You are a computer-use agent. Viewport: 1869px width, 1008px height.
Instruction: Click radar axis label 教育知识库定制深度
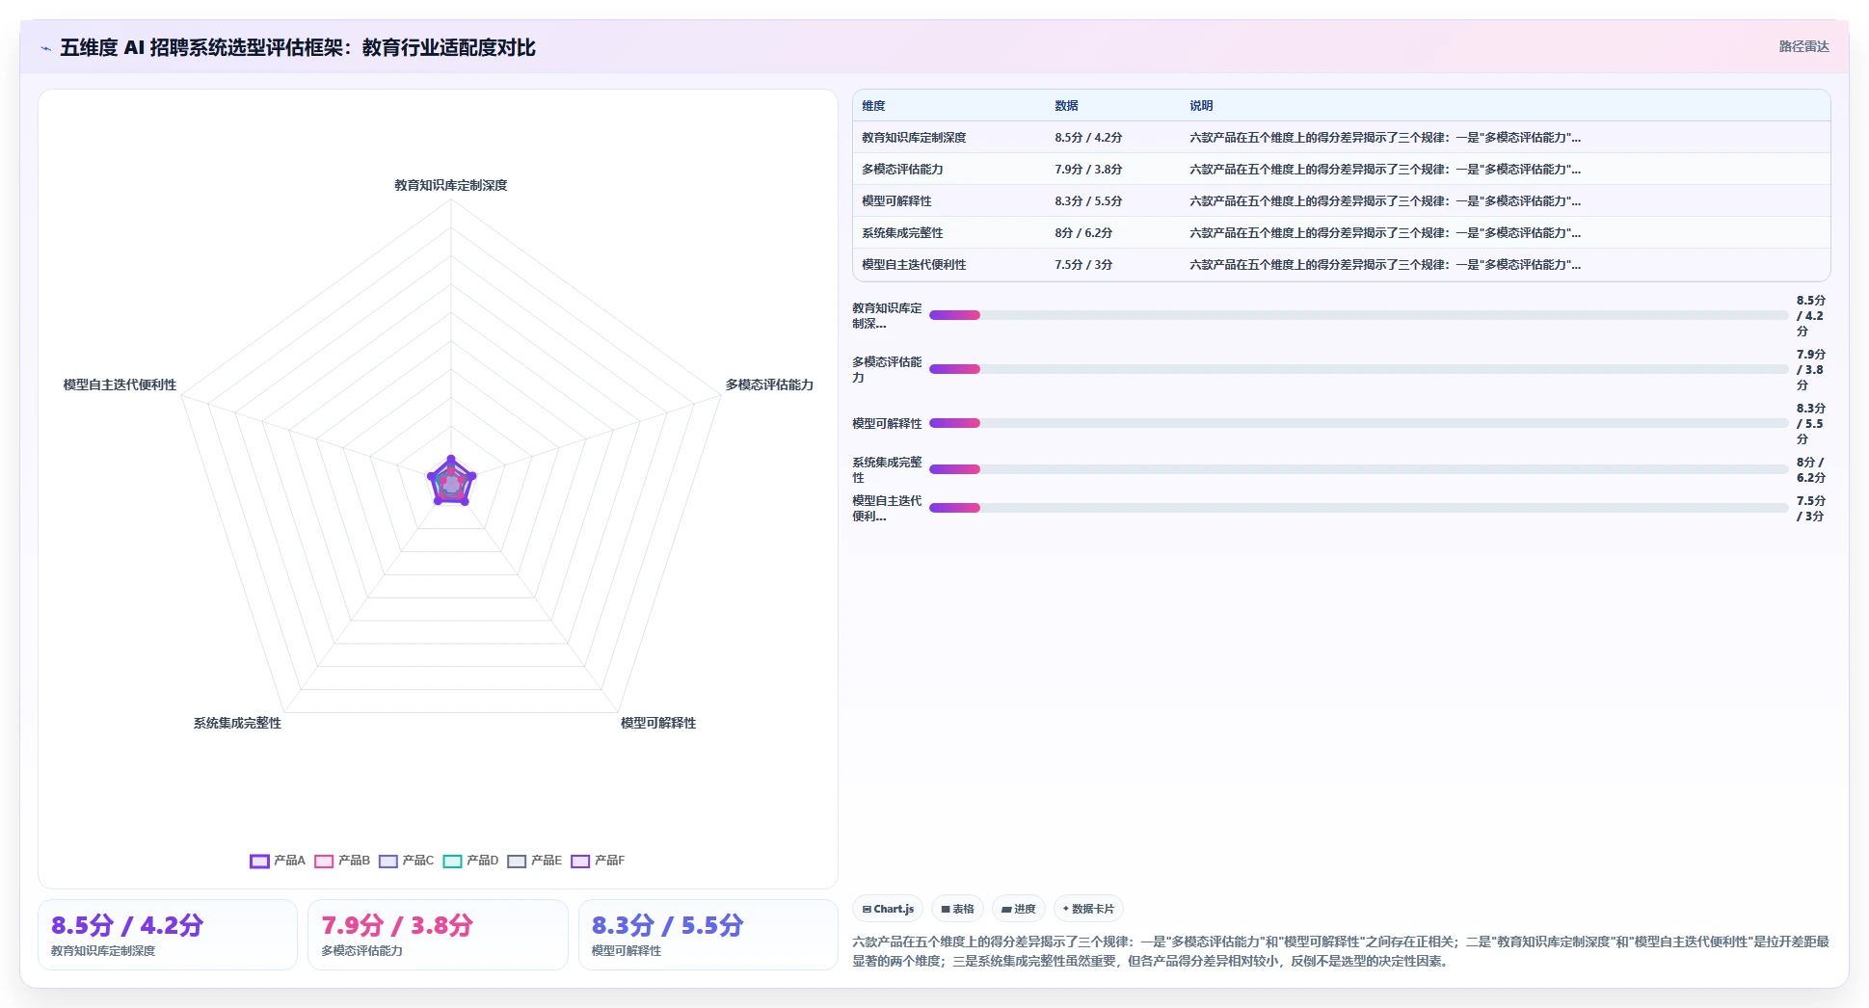(x=450, y=185)
